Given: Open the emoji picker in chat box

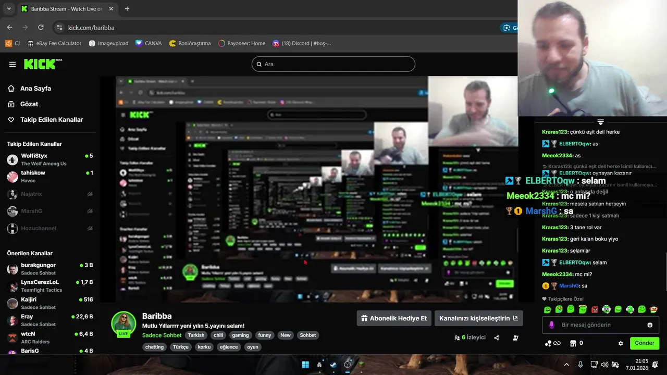Looking at the screenshot, I should point(650,325).
